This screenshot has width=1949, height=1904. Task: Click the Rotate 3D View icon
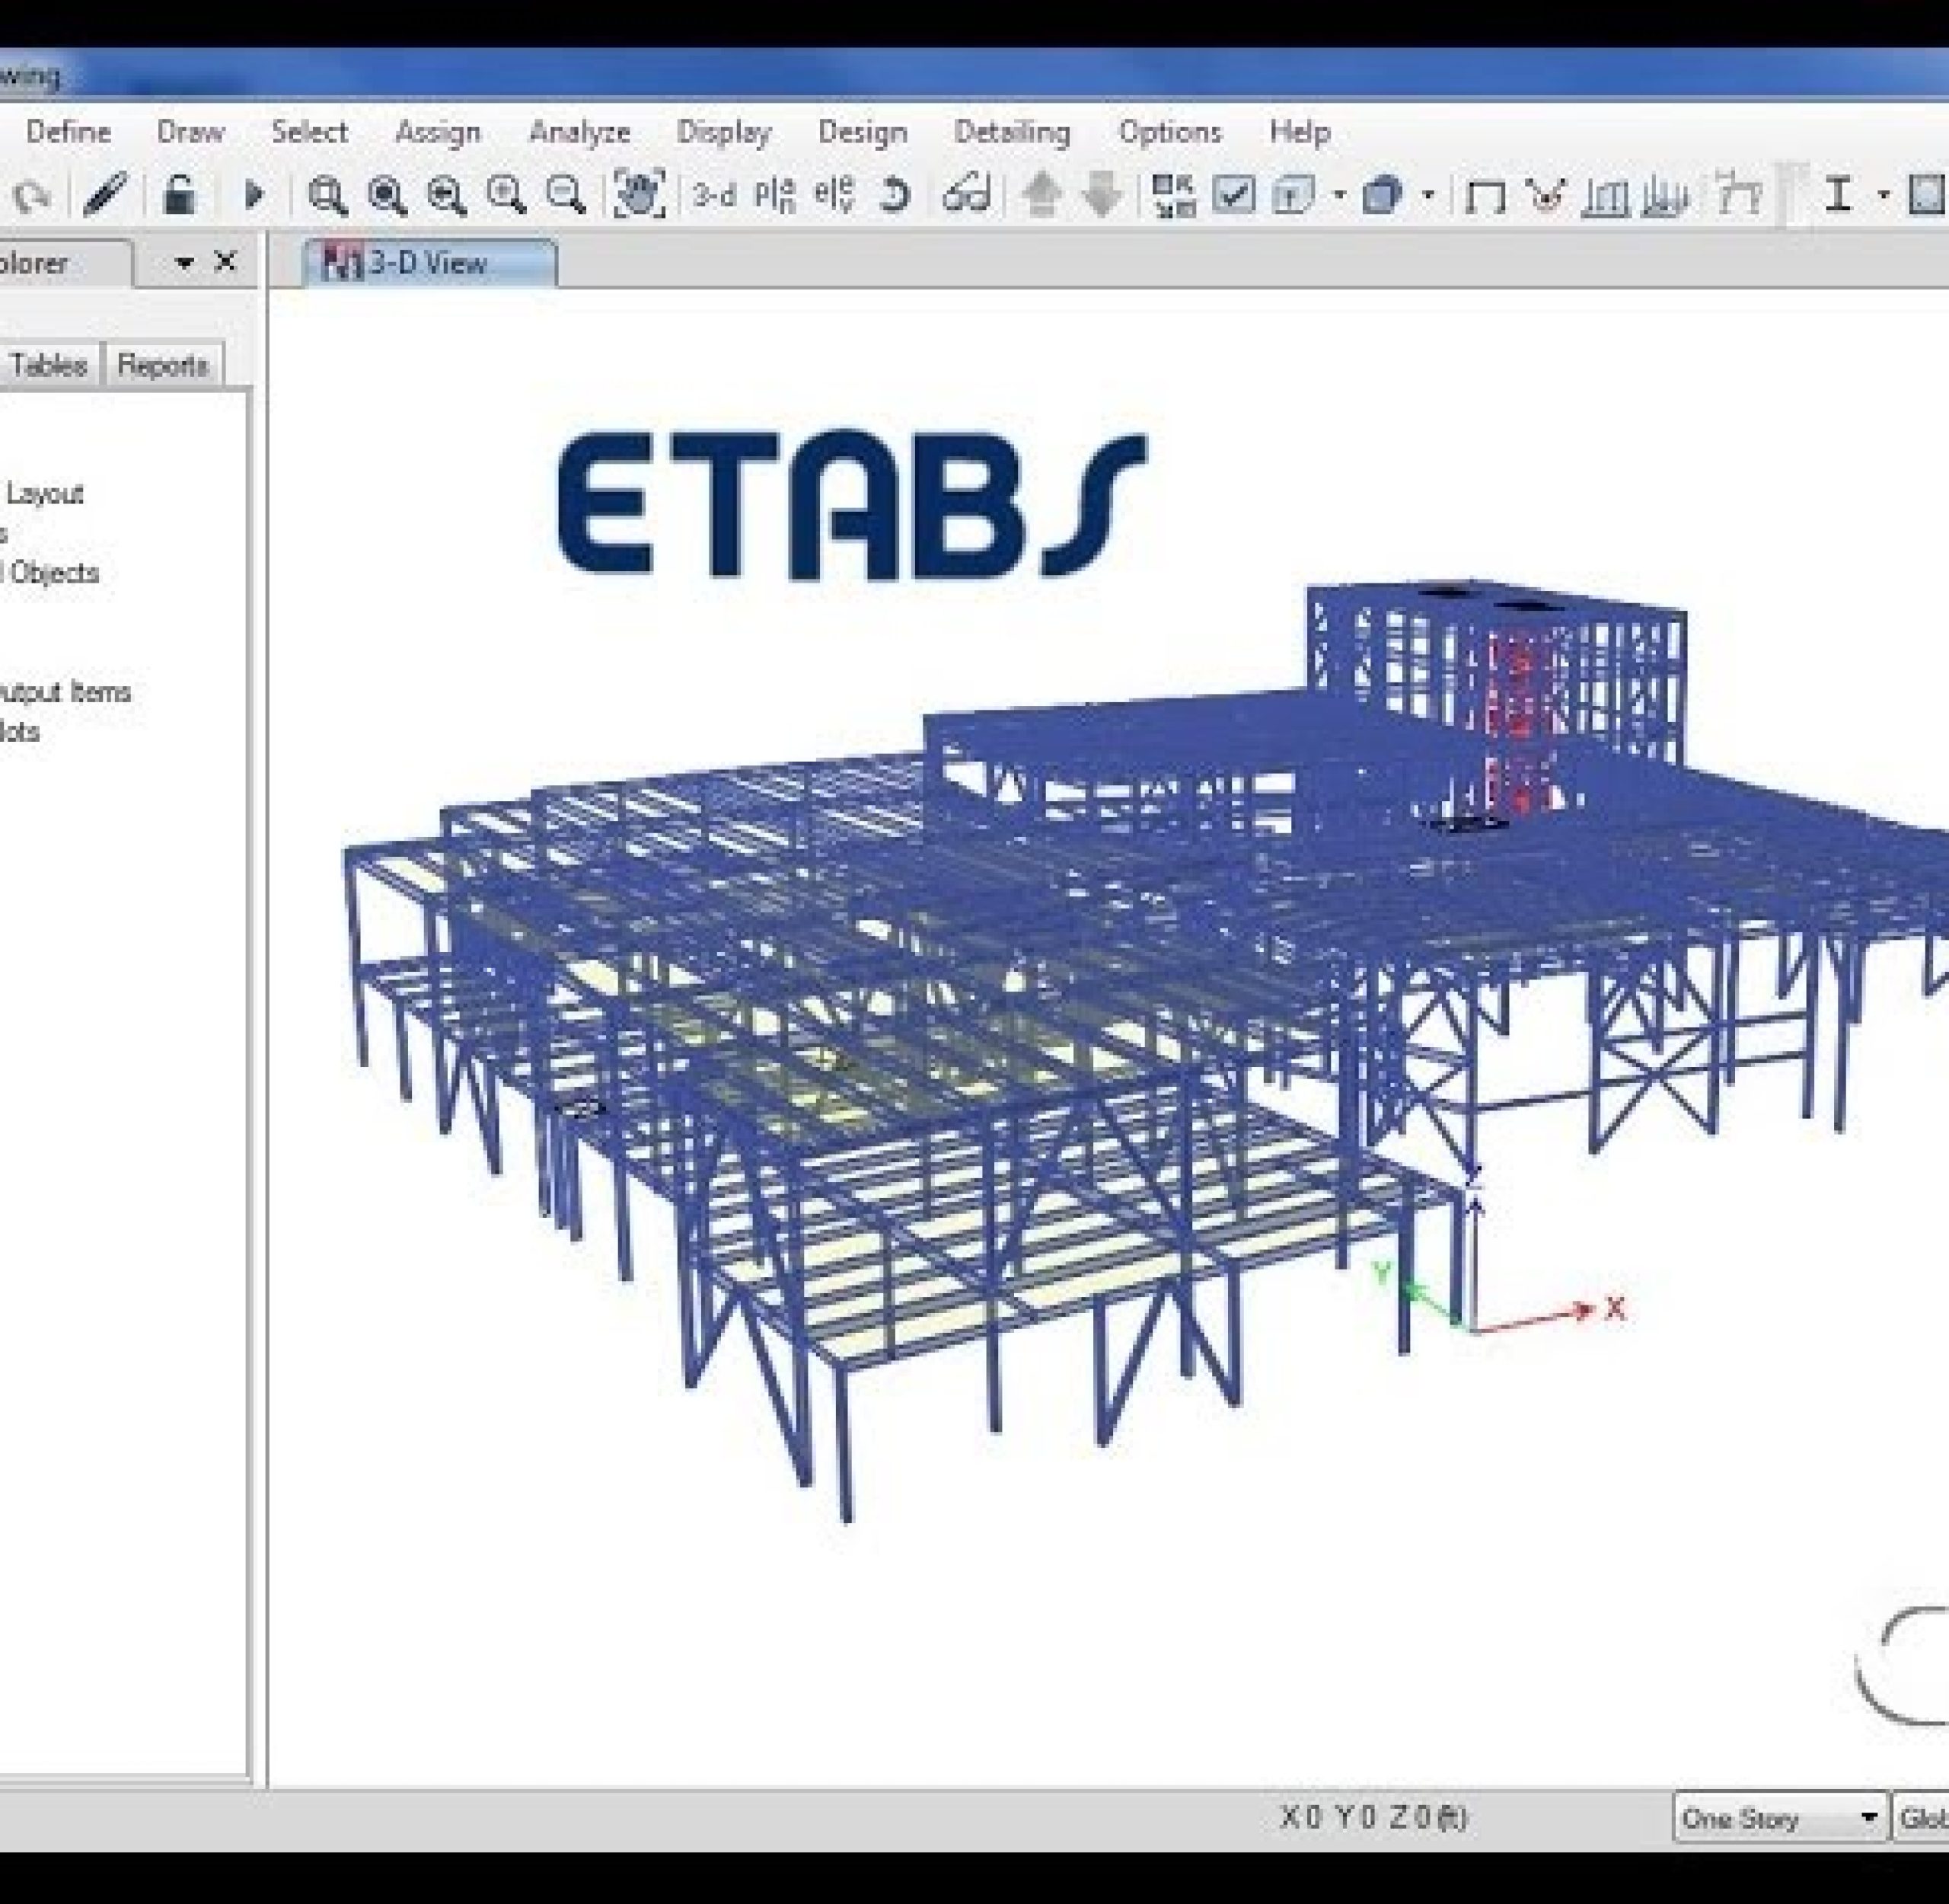[x=895, y=195]
